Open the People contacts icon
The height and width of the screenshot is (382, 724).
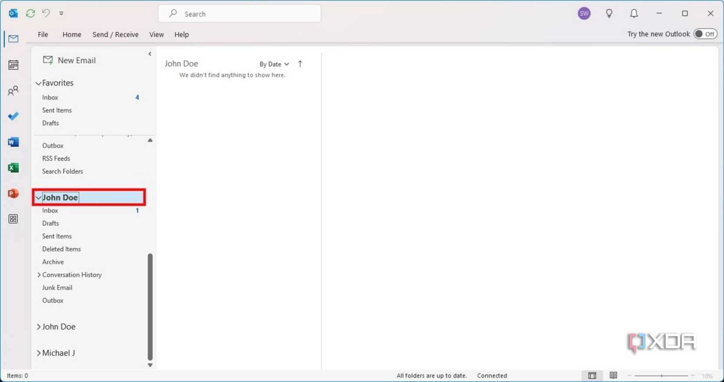[13, 90]
